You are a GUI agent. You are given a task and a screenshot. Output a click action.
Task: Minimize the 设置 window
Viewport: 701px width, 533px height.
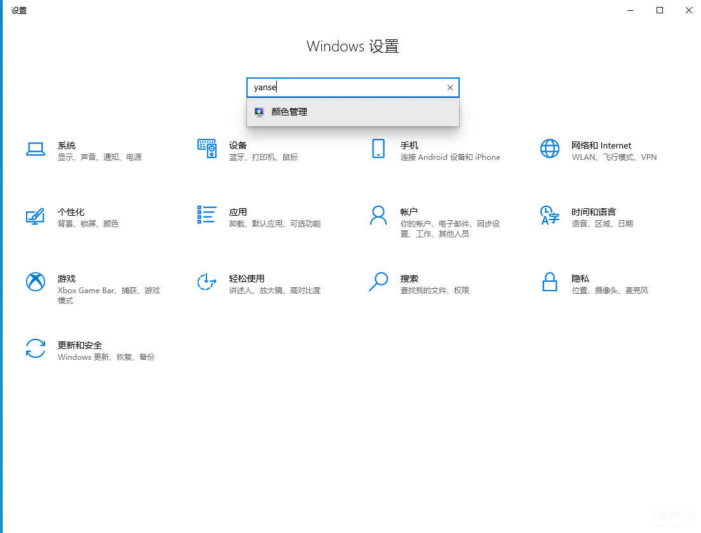click(x=631, y=10)
